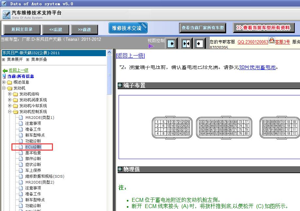The image size is (300, 211).
Task: Click 查看当前厂家所有车型 button
Action: point(203,28)
